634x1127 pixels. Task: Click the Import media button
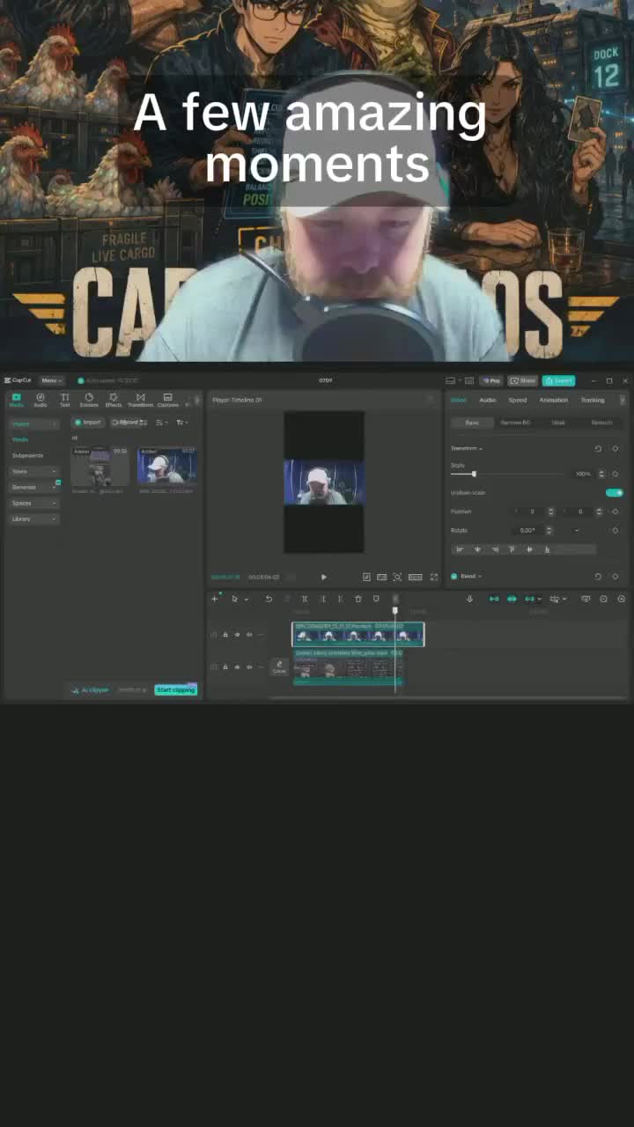point(87,423)
